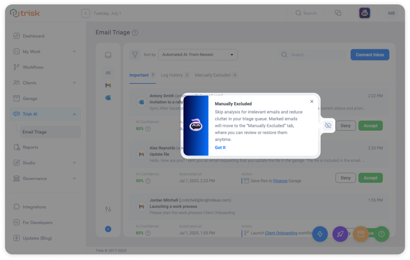
Task: Click the global Search in top bar
Action: 306,13
